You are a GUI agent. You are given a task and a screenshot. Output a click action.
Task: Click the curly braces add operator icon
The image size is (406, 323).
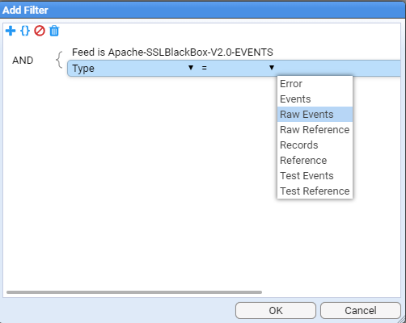click(x=25, y=31)
